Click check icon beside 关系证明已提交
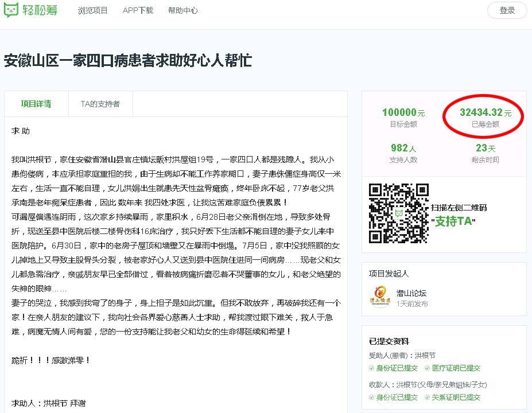This screenshot has height=413, width=532. pos(427,397)
